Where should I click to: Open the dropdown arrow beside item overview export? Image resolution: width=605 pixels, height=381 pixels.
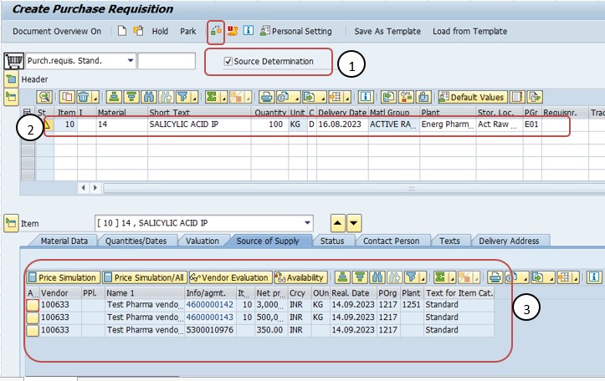[x=322, y=98]
